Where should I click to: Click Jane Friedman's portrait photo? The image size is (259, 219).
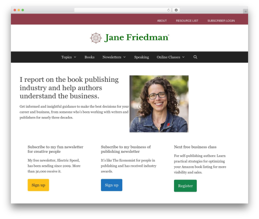pos(159,104)
